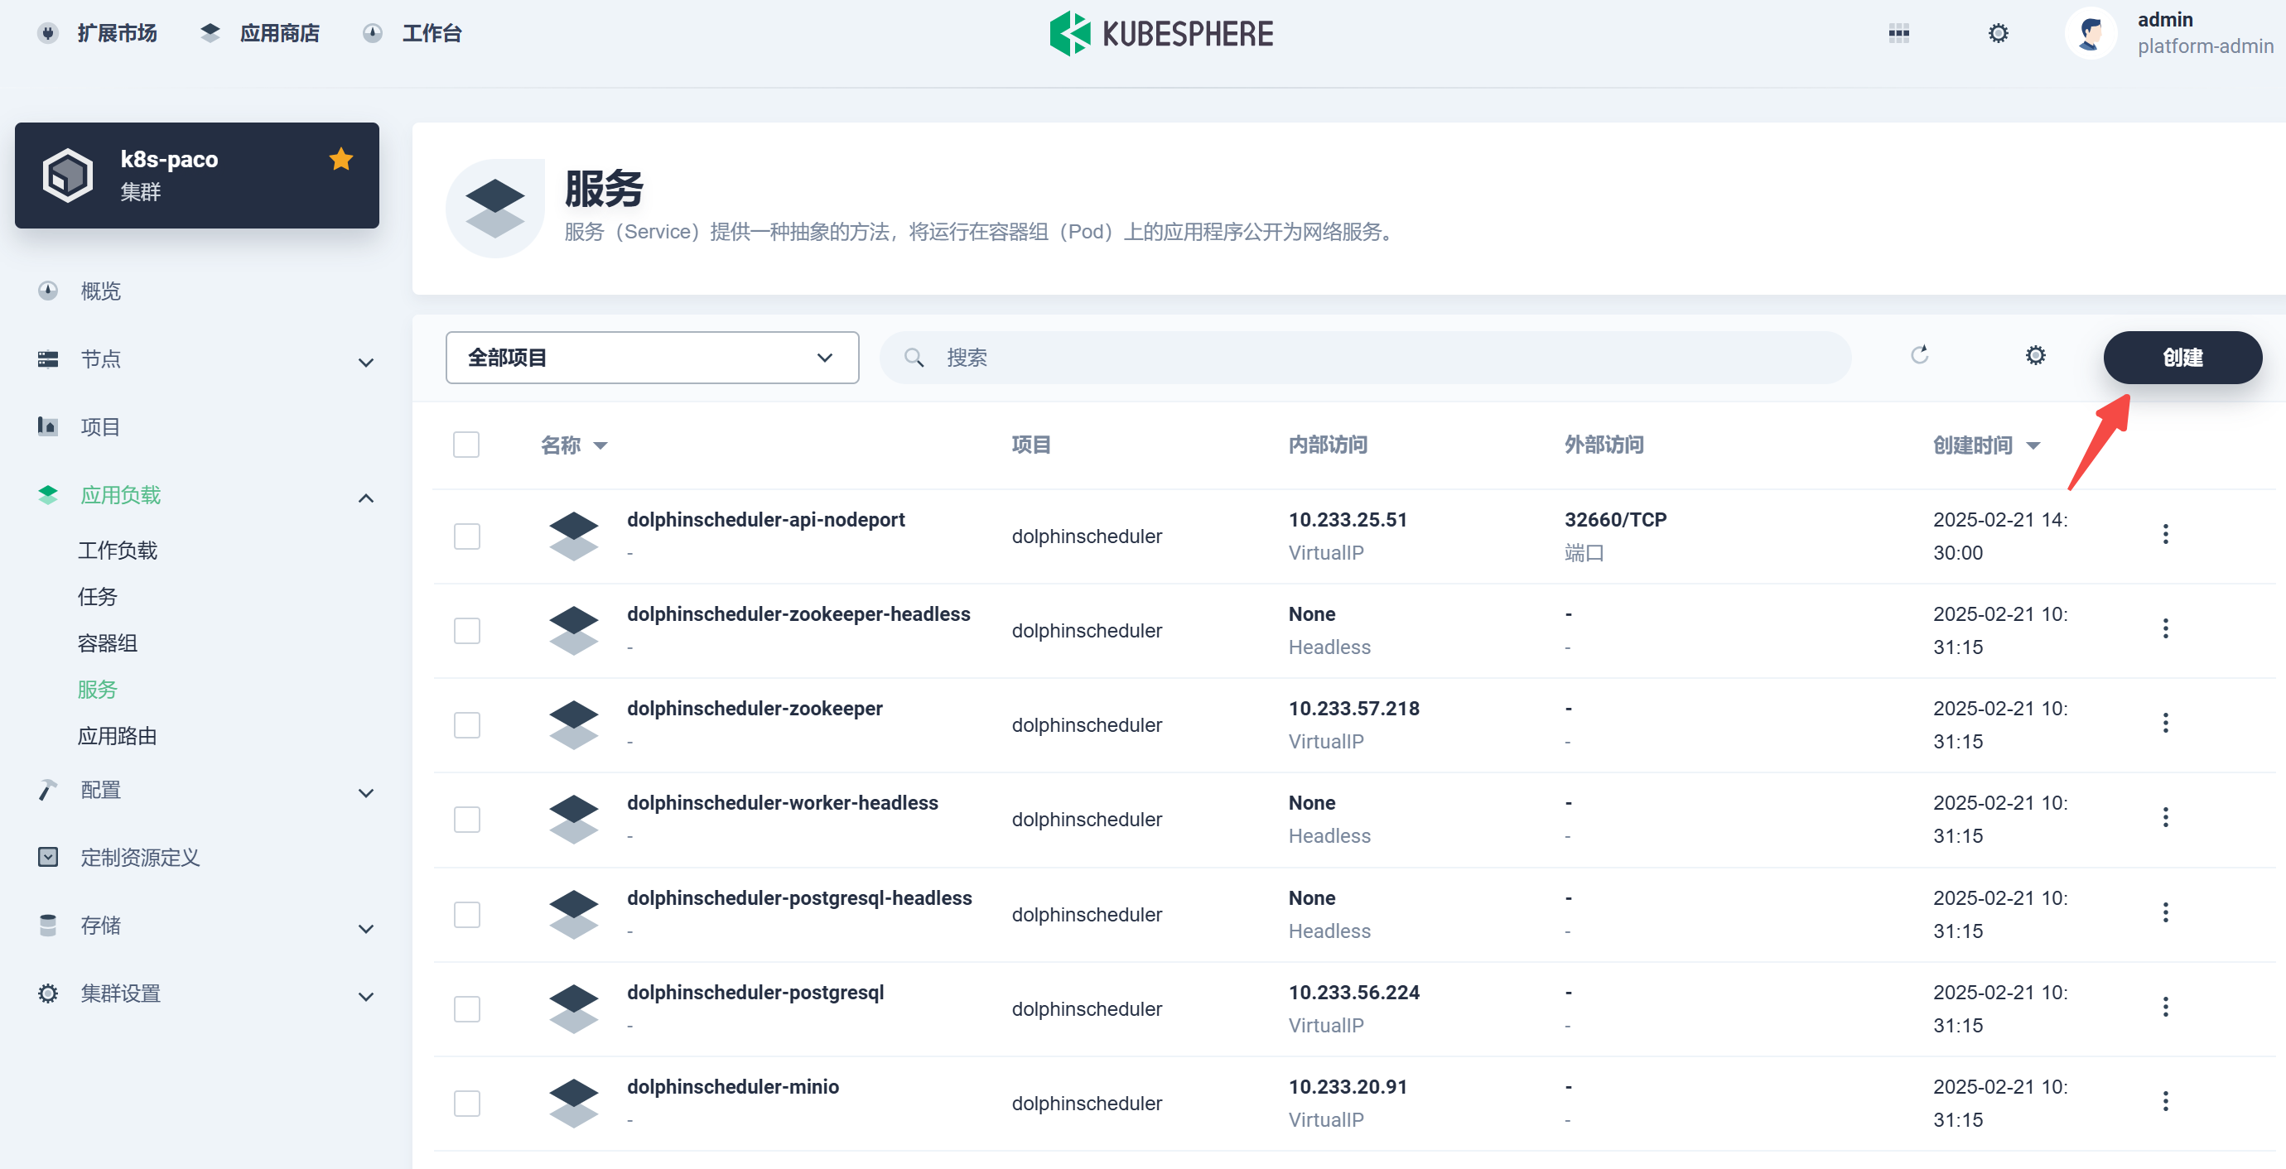This screenshot has width=2286, height=1169.
Task: Click the 创建 button
Action: (2182, 358)
